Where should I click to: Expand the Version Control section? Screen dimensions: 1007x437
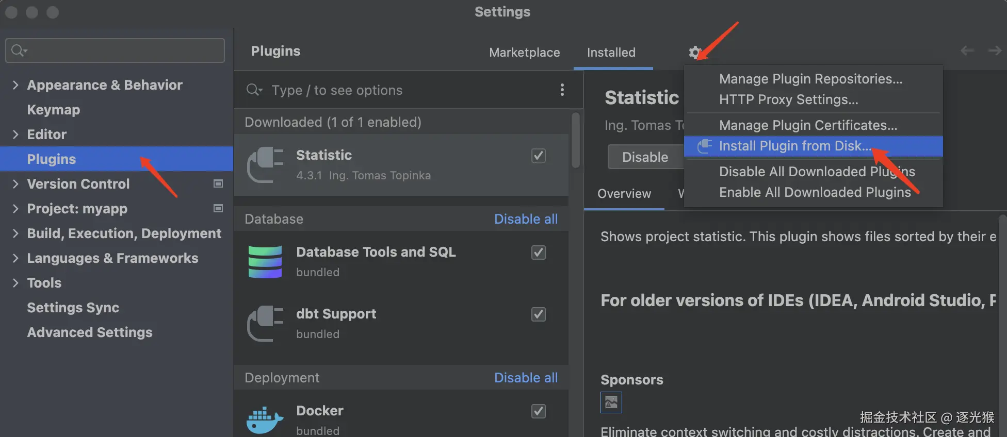pyautogui.click(x=15, y=184)
